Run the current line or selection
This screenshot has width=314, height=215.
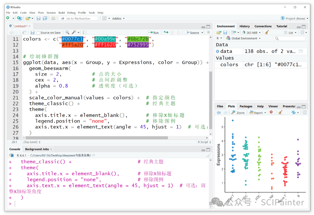pyautogui.click(x=153, y=33)
